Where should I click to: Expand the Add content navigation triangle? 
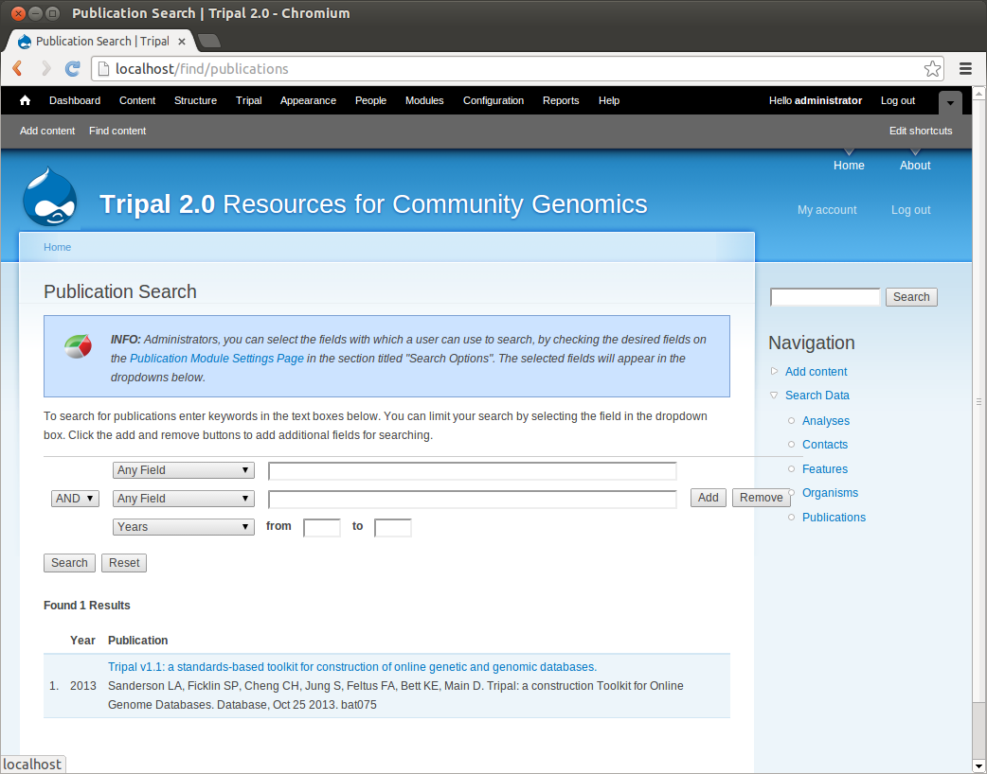coord(774,372)
